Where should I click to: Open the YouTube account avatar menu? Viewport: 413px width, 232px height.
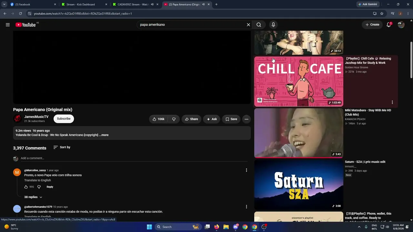[401, 25]
